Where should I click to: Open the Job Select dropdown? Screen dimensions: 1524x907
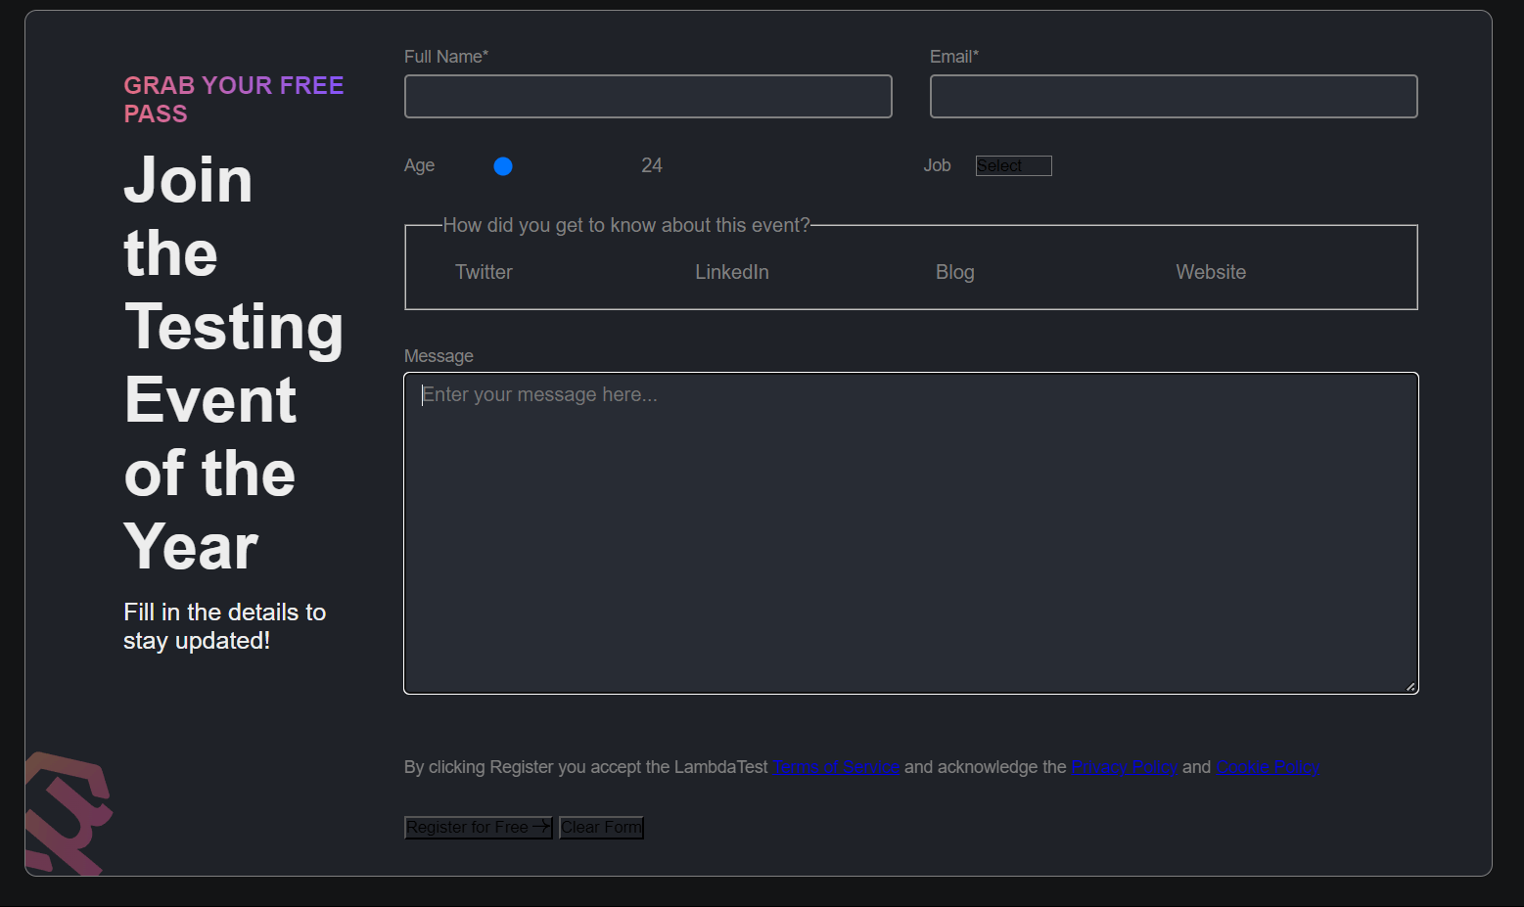[x=1013, y=165]
